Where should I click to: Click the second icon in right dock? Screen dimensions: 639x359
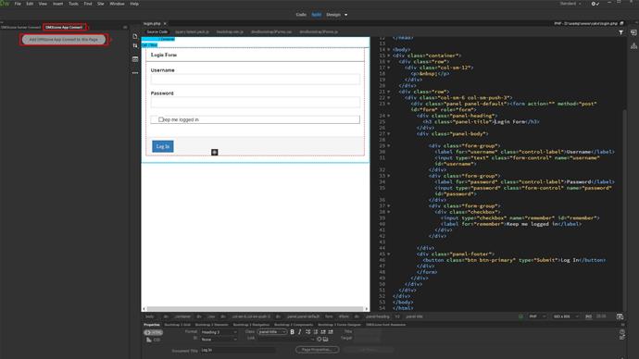click(x=633, y=46)
